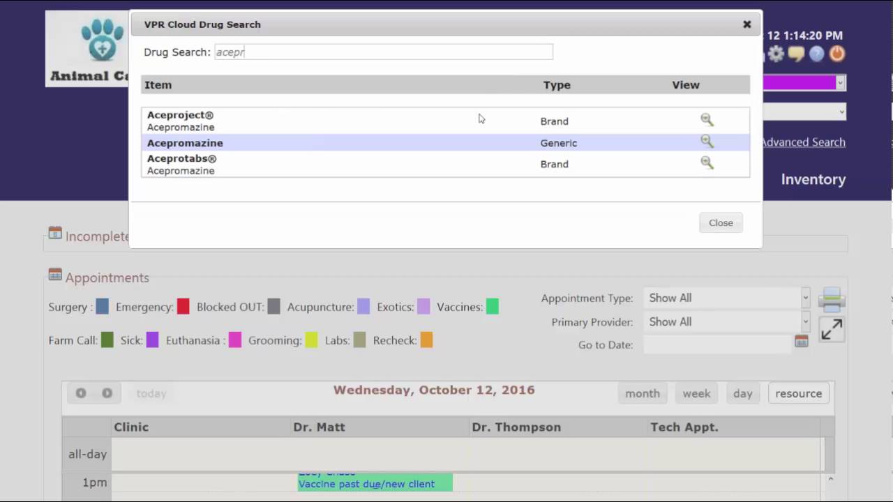Select the Acepromazine generic result row
This screenshot has height=502, width=893.
445,142
